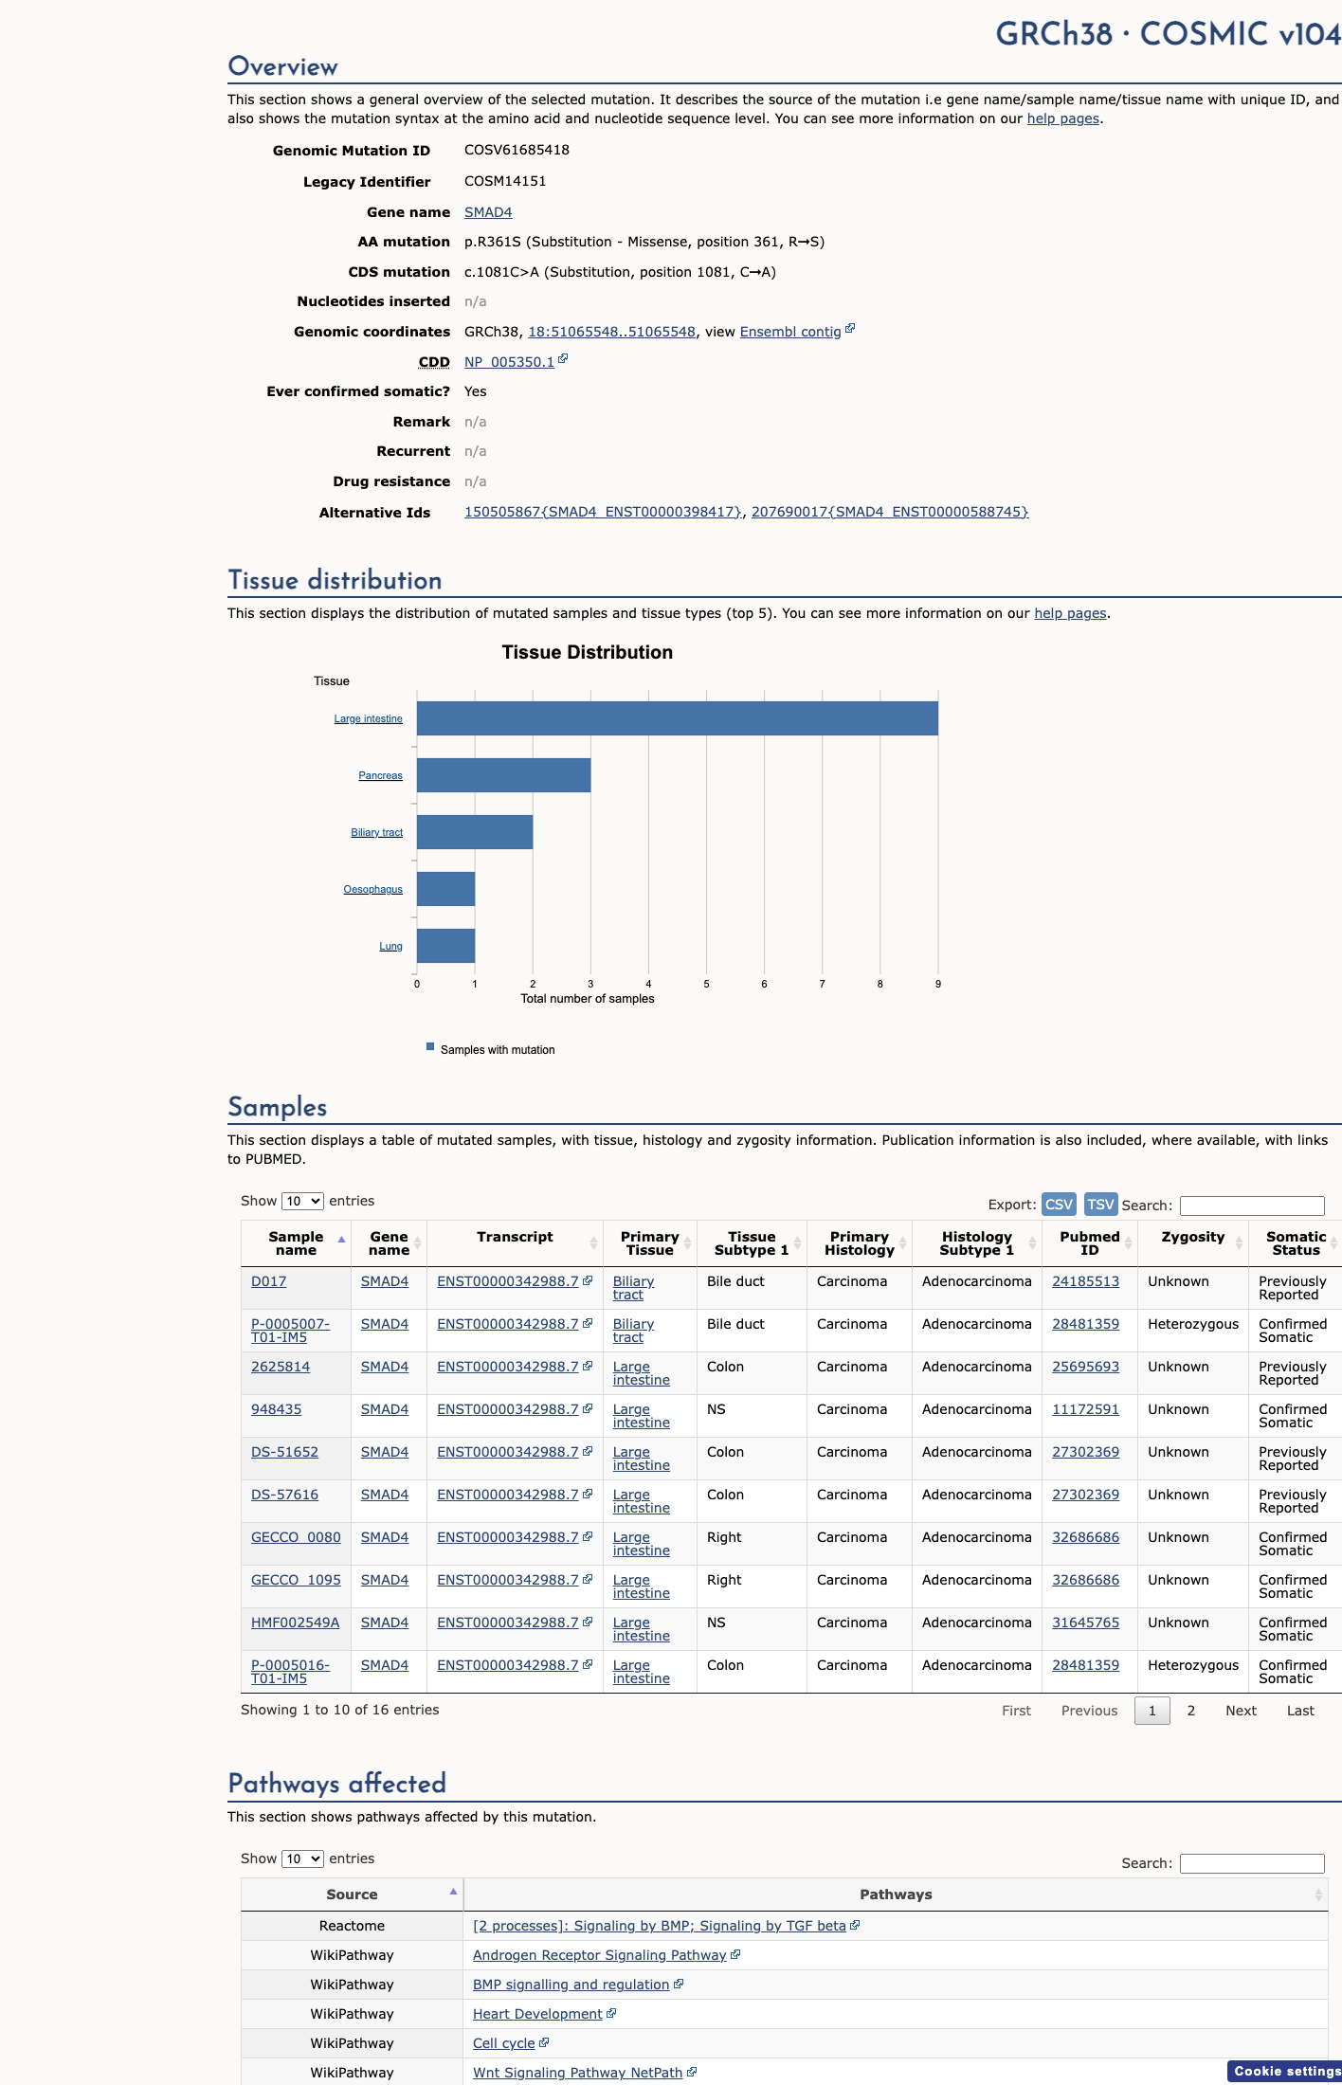
Task: Open Cookie settings
Action: click(x=1286, y=2071)
